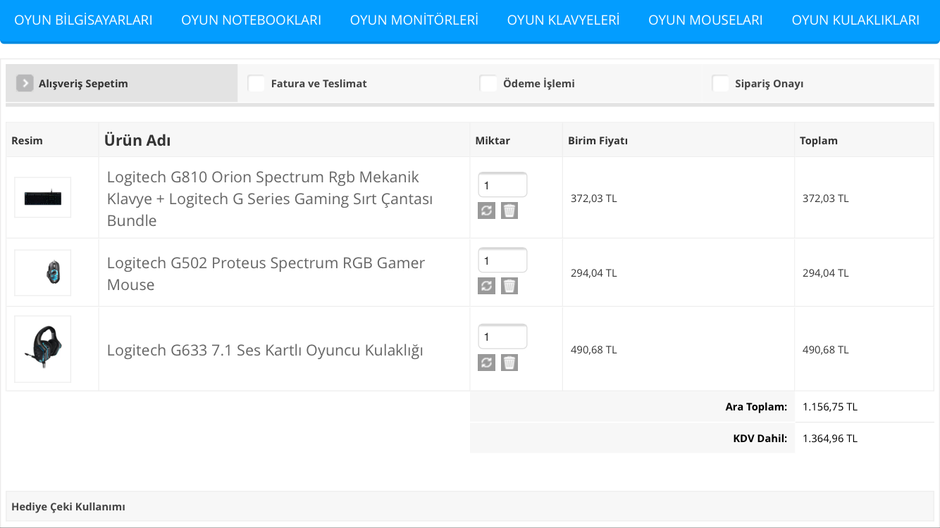Click the Logitech G502 mouse thumbnail
Screen dimensions: 940x528
coord(43,272)
